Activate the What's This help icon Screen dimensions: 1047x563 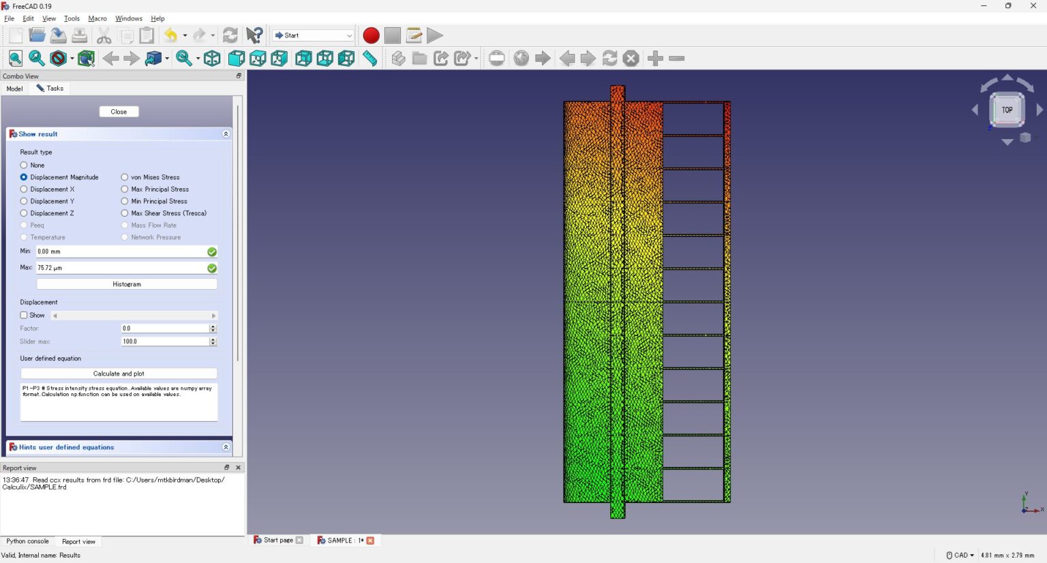pos(255,35)
